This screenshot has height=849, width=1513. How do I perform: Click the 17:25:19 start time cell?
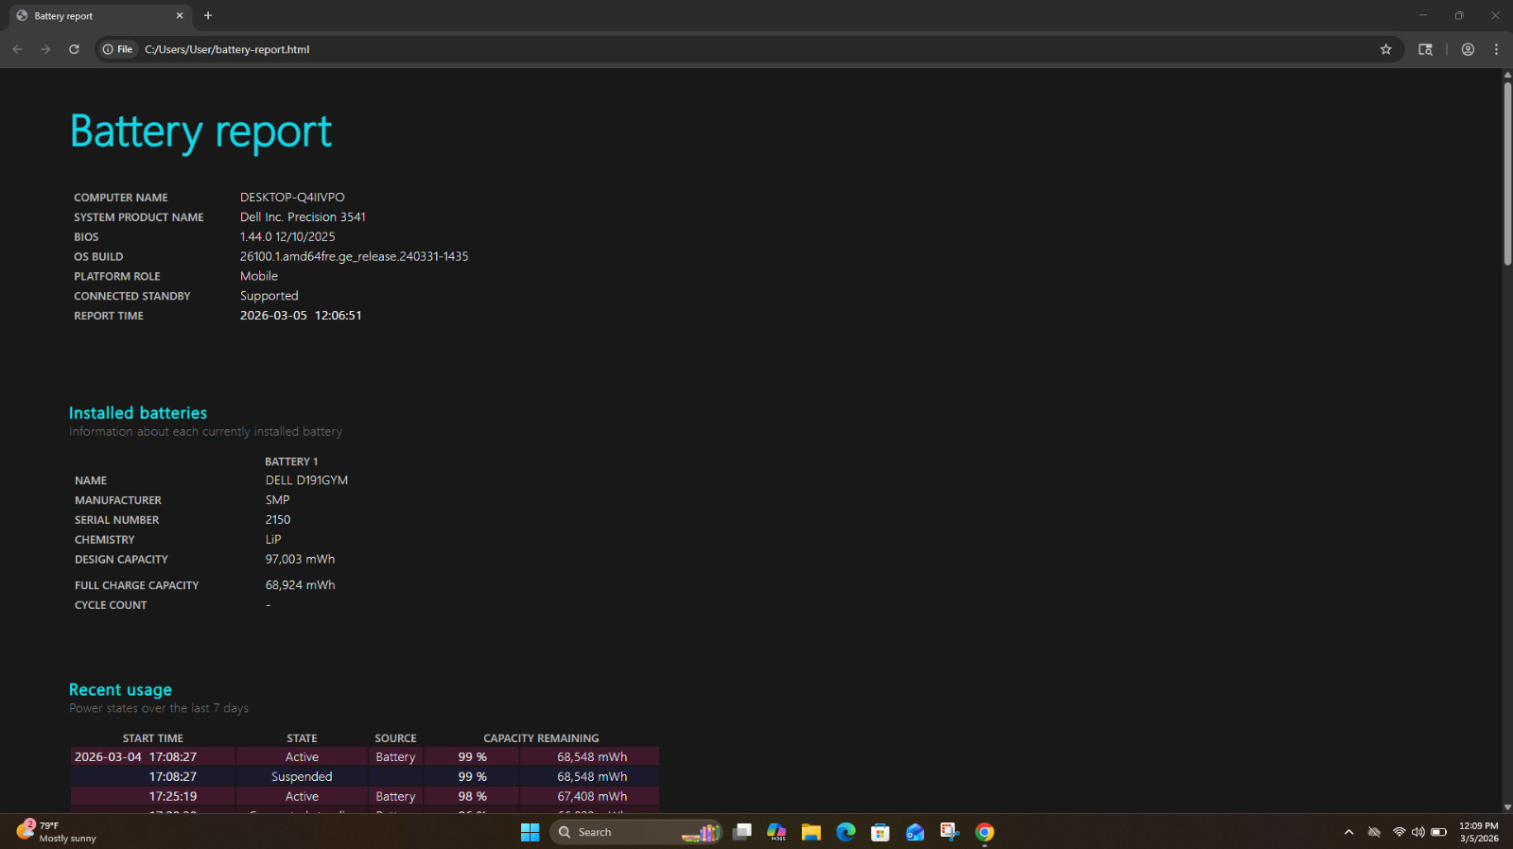pos(152,797)
